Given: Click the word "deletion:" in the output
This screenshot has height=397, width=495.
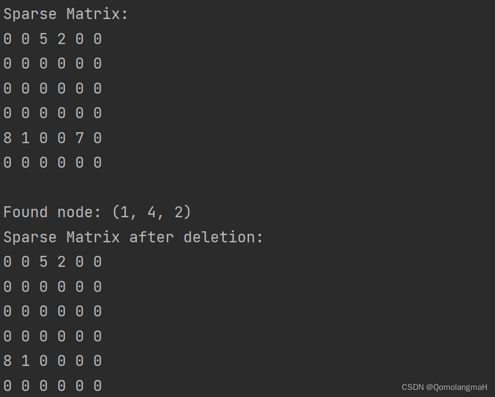Looking at the screenshot, I should [x=223, y=237].
